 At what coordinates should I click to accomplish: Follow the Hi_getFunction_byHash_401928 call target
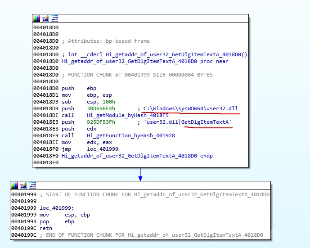131,135
